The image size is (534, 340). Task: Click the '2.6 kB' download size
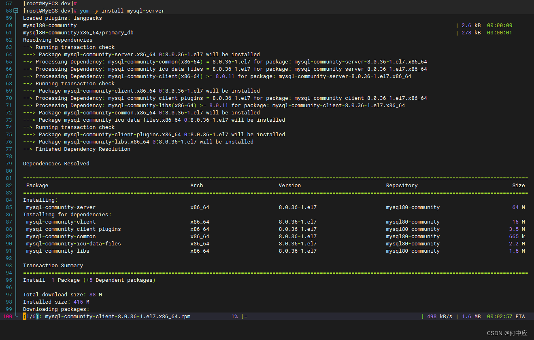[x=471, y=25]
